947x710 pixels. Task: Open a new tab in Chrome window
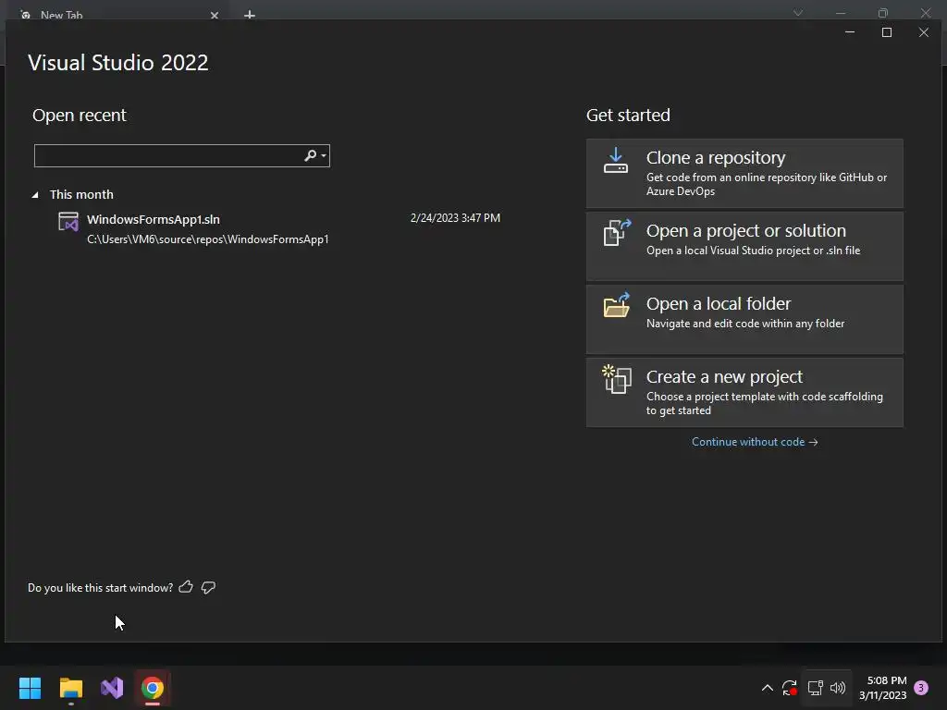tap(250, 15)
